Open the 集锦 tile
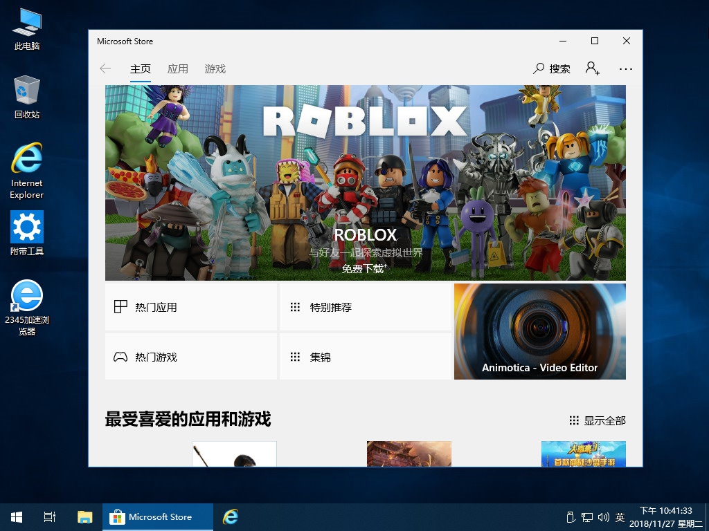 tap(366, 357)
